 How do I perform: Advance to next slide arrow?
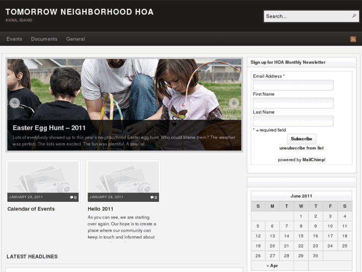[234, 103]
